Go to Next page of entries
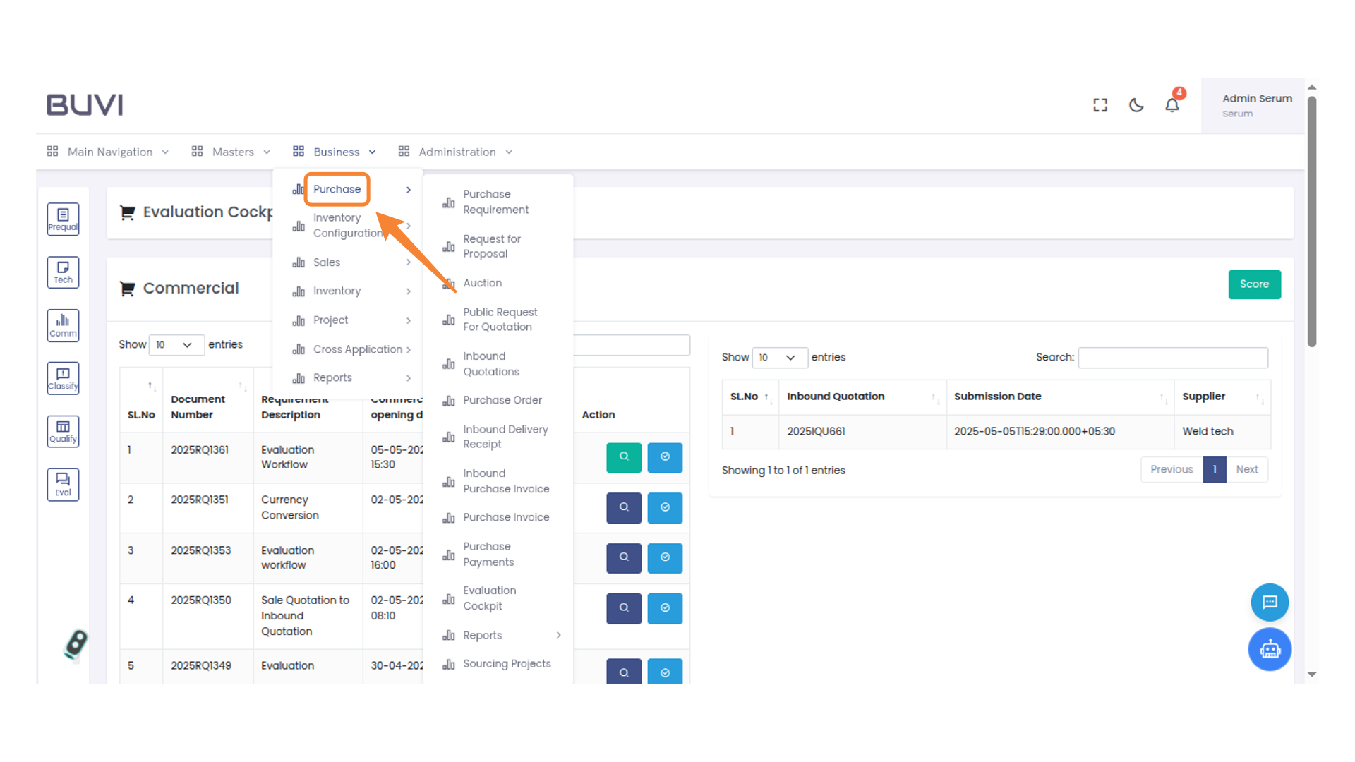 pyautogui.click(x=1246, y=470)
